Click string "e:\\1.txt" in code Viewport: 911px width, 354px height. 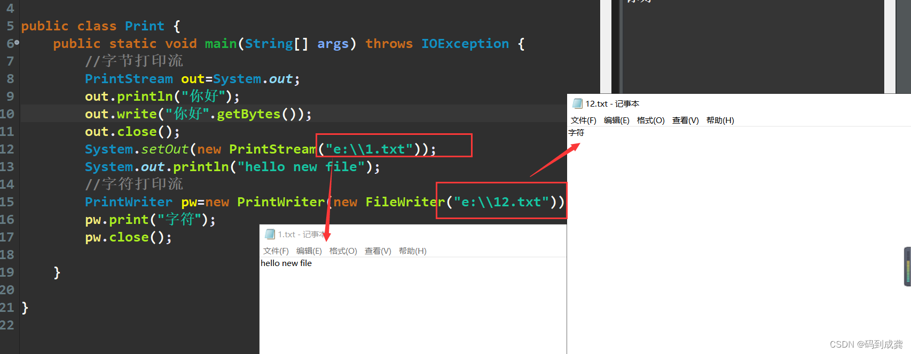pyautogui.click(x=369, y=149)
